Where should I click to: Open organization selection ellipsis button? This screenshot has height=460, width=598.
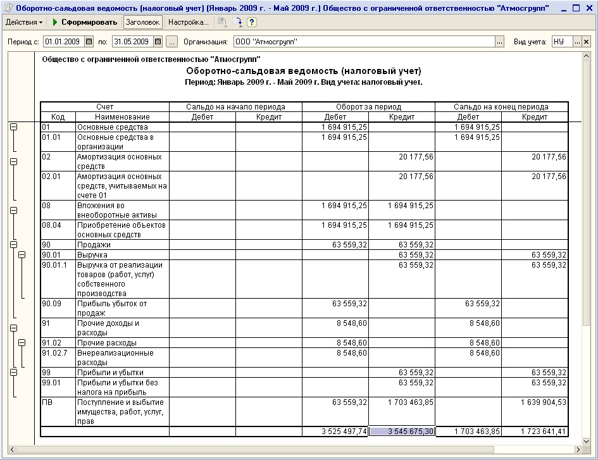499,42
